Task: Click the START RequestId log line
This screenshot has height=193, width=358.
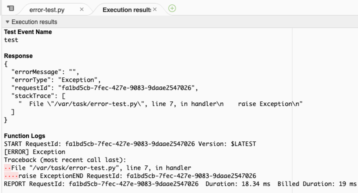Action: 130,144
